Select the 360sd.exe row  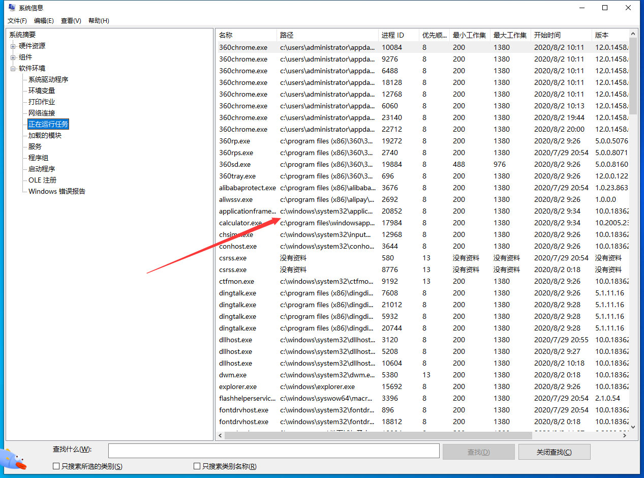pyautogui.click(x=422, y=164)
